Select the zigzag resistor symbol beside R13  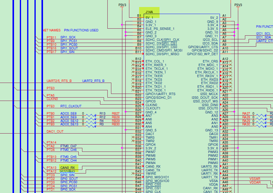(91, 115)
